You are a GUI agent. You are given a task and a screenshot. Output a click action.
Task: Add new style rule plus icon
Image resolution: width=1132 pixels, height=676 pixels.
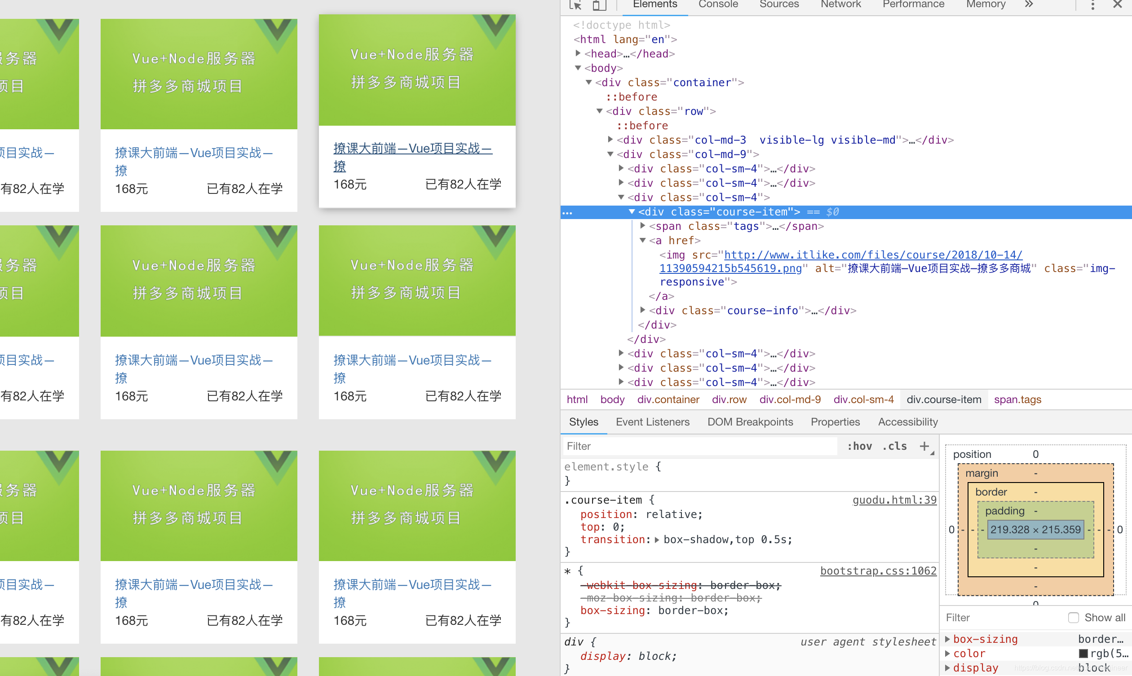tap(924, 446)
